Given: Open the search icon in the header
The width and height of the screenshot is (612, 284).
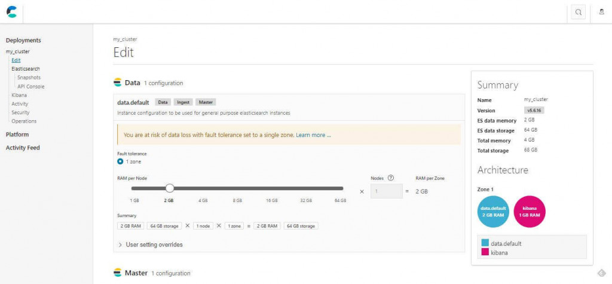Looking at the screenshot, I should pos(579,12).
